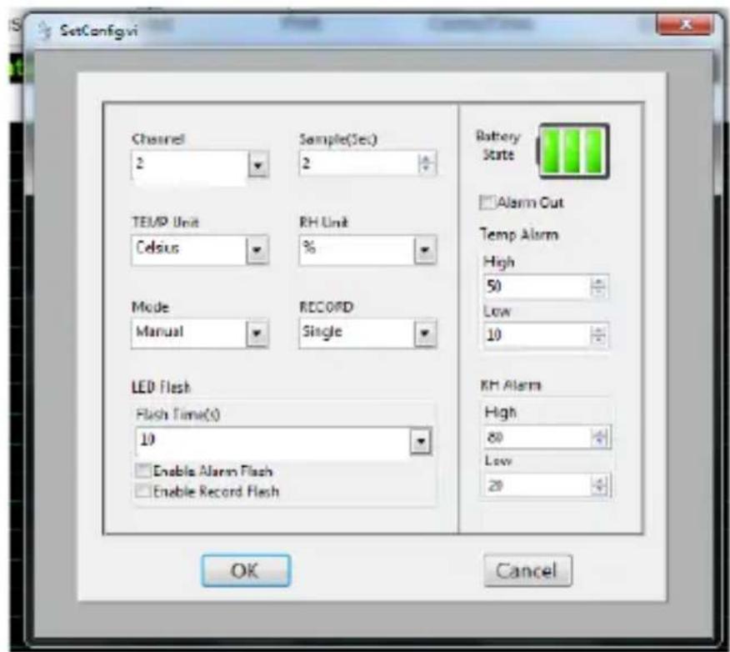Click the Sample(Sec) value field
Image resolution: width=730 pixels, height=652 pixels.
coord(358,163)
